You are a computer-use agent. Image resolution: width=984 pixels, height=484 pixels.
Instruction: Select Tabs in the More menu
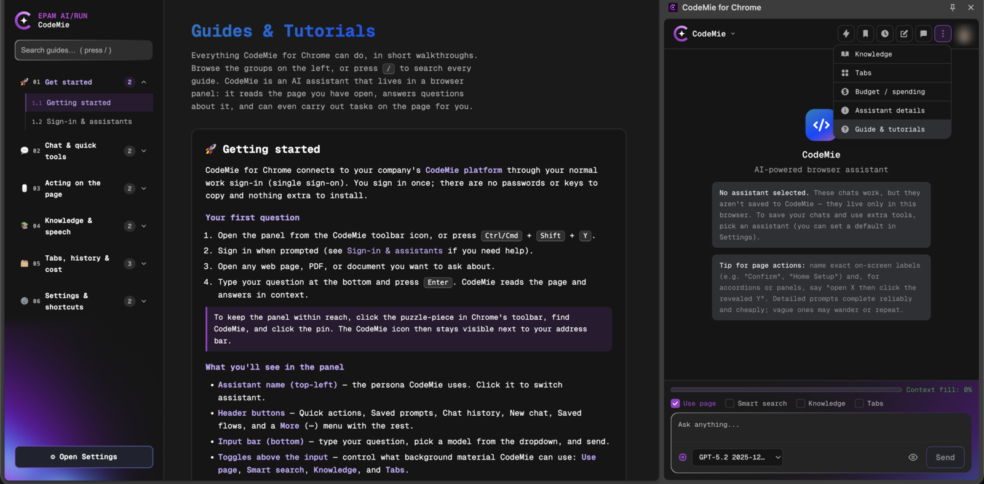pos(892,73)
